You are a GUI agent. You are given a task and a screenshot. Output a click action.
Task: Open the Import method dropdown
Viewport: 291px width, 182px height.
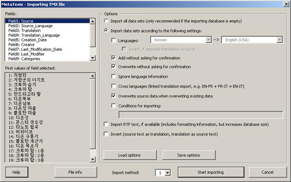pos(168,173)
